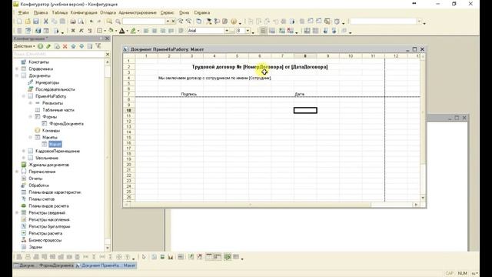The image size is (492, 277).
Task: Open the text color dropdown arrow
Action: click(127, 31)
